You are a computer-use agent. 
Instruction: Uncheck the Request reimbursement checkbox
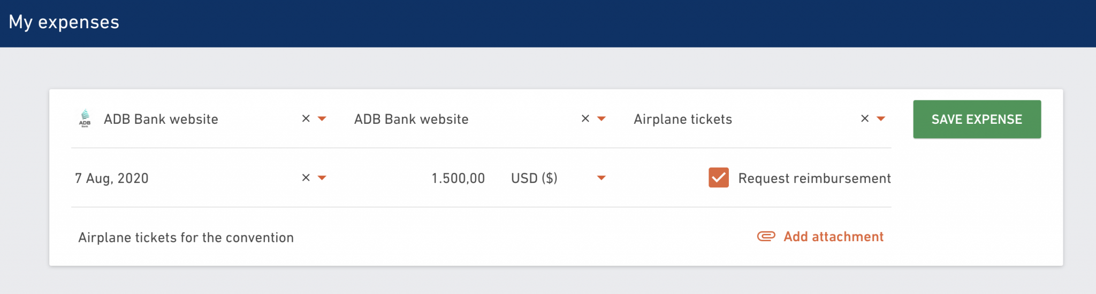tap(719, 178)
